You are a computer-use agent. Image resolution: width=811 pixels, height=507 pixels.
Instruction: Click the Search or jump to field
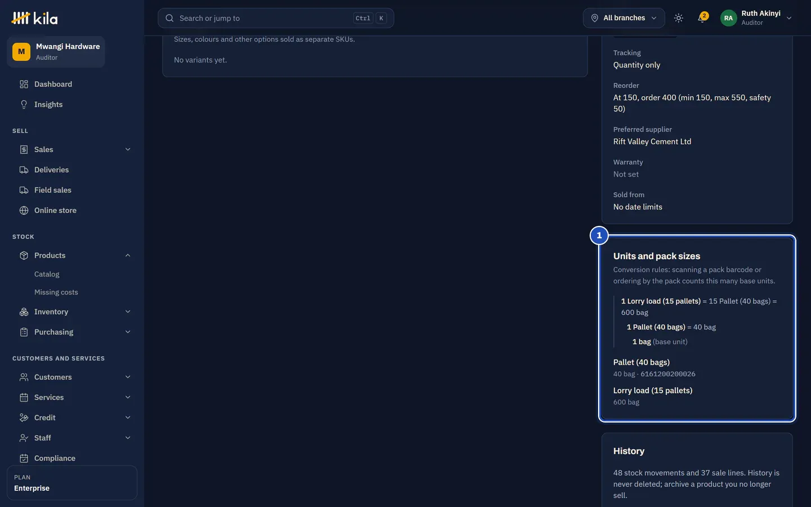(x=276, y=18)
